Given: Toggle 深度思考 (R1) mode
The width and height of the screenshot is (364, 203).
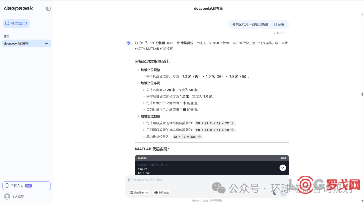Looking at the screenshot, I should [139, 193].
